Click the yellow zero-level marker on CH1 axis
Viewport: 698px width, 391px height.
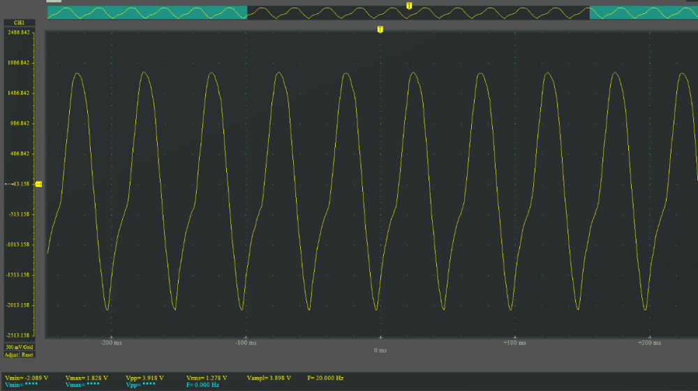[x=39, y=184]
